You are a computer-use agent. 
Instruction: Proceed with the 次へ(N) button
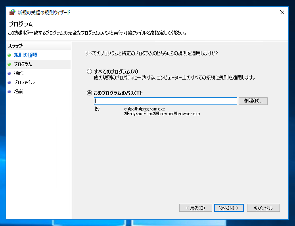[x=229, y=208]
